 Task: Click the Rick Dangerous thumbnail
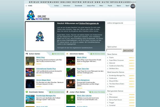(71, 84)
